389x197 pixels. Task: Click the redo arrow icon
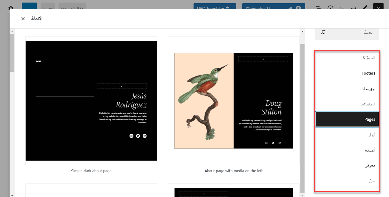click(x=353, y=8)
